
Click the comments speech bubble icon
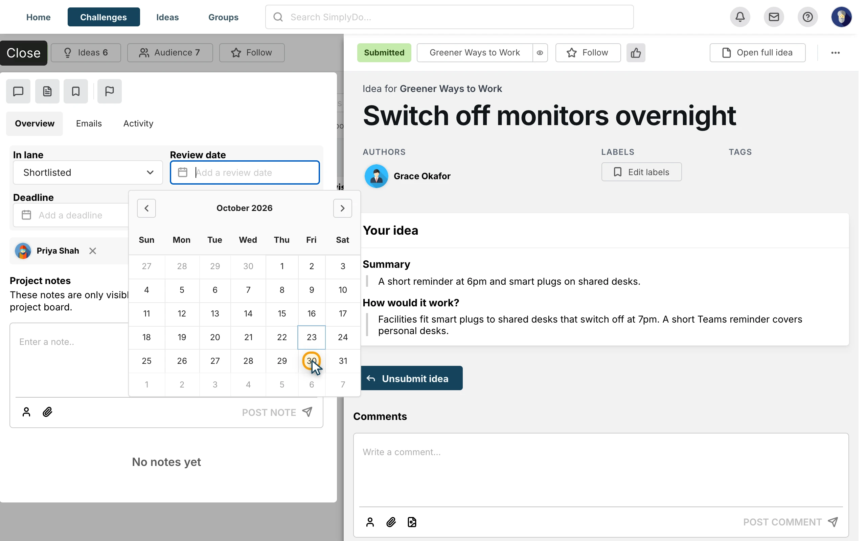click(18, 91)
